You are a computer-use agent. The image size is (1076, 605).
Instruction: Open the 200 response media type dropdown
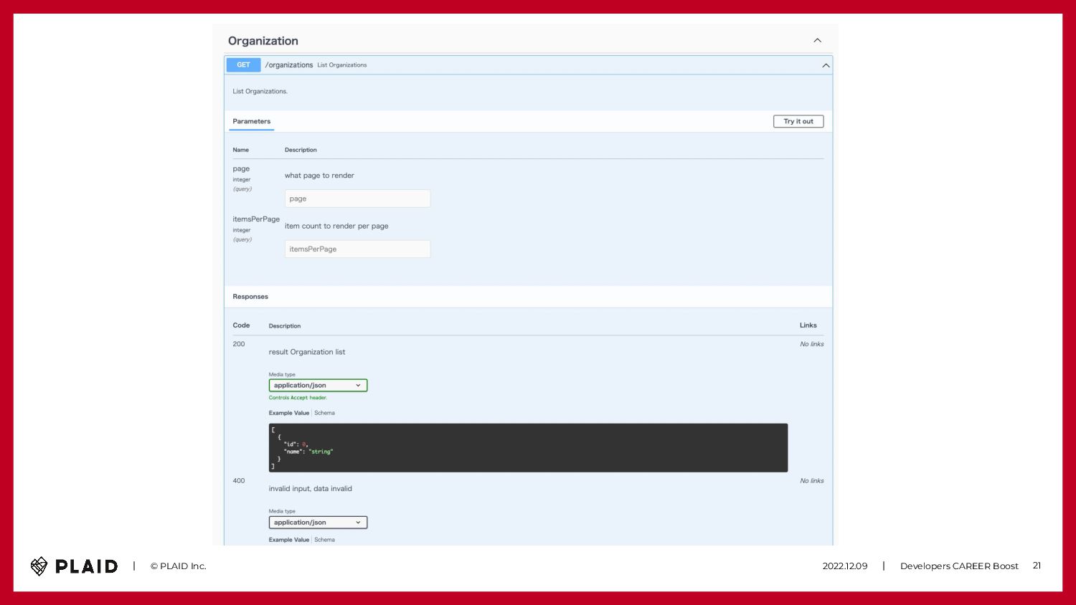coord(318,386)
